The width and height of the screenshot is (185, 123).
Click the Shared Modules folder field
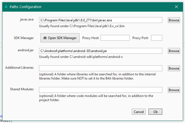(101, 90)
